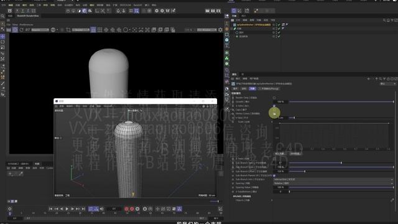This screenshot has height=224, width=398.
Task: Click the highlighted grid icon in RenderView toolbar
Action: pyautogui.click(x=93, y=30)
